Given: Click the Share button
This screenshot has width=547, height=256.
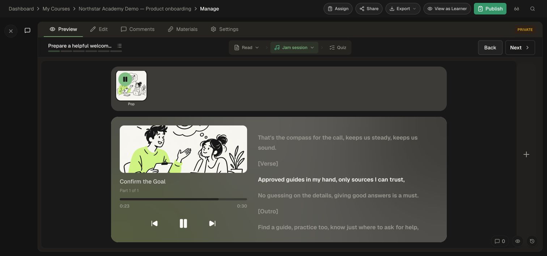Looking at the screenshot, I should [x=369, y=9].
